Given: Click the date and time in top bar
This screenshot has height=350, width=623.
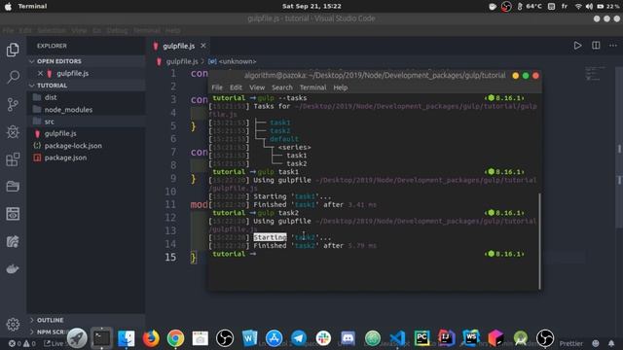Looking at the screenshot, I should click(x=311, y=7).
